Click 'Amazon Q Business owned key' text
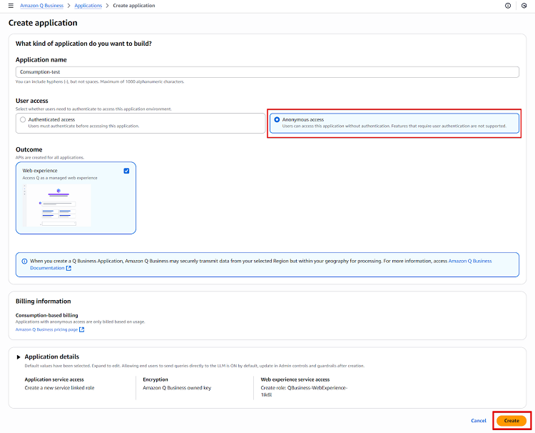Viewport: 535px width, 433px height. (177, 387)
